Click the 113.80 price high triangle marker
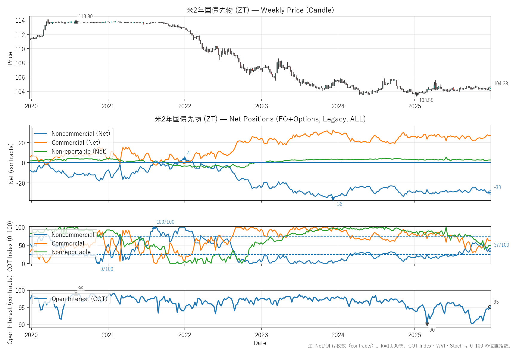Screen dimensions: 516x352 (x=76, y=21)
